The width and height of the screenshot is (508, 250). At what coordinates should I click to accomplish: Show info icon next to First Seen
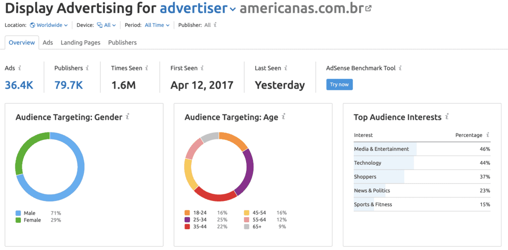coord(202,68)
